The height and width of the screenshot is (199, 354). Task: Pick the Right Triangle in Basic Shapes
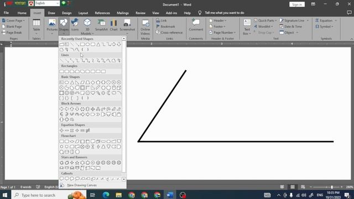pos(77,82)
